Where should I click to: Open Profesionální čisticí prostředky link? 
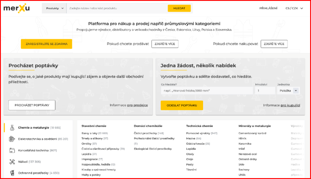154,141
